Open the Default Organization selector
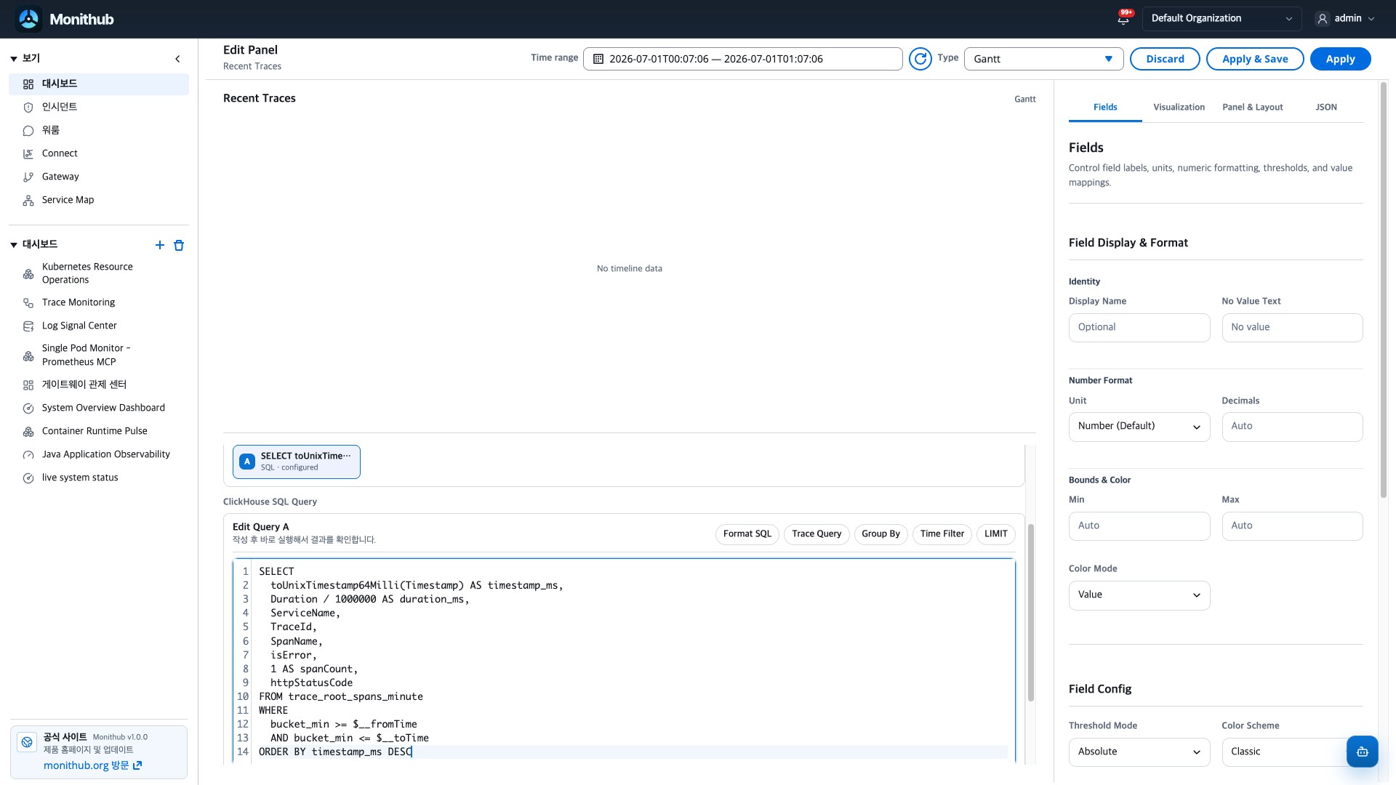This screenshot has height=785, width=1396. [x=1221, y=18]
